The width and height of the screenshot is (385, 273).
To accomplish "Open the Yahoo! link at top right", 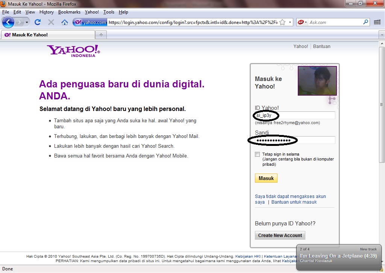I will 300,46.
